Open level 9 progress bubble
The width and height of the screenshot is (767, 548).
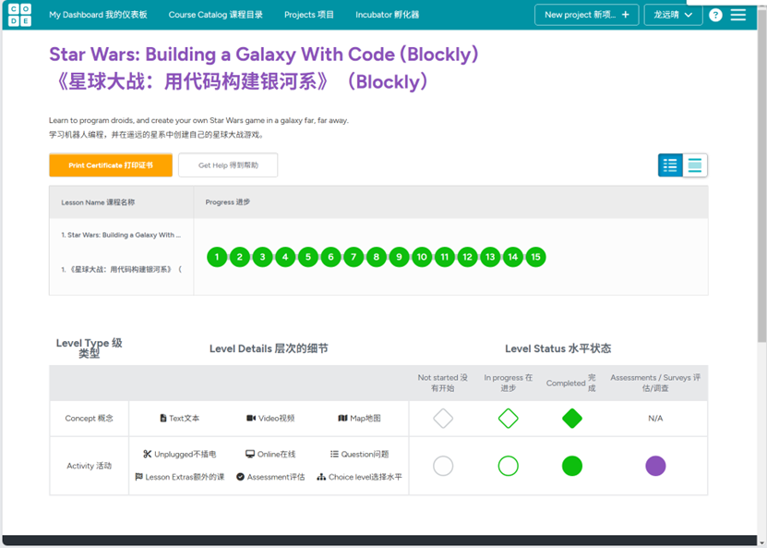click(399, 257)
